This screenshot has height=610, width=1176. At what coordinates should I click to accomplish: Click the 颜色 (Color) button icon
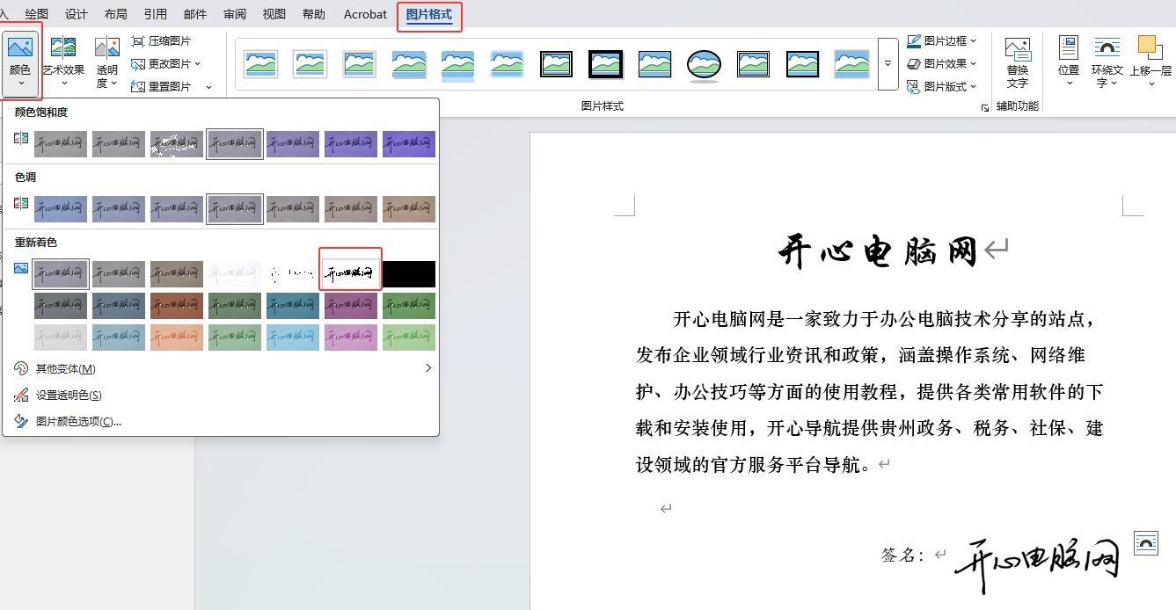click(19, 48)
